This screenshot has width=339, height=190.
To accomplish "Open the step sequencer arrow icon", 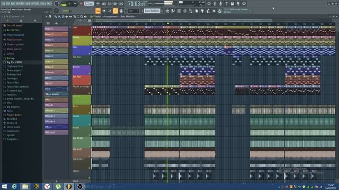I will click(104, 11).
